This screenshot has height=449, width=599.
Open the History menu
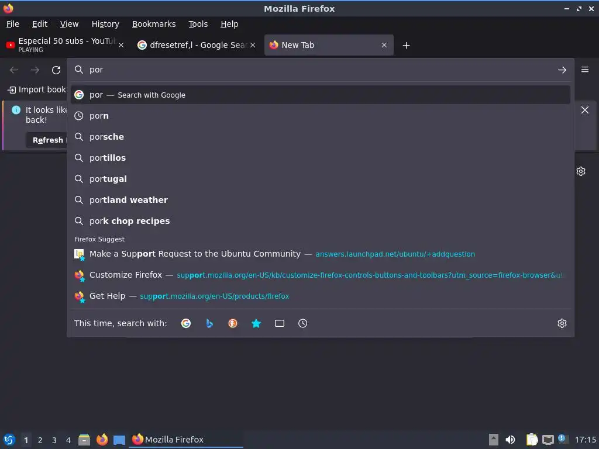(105, 24)
